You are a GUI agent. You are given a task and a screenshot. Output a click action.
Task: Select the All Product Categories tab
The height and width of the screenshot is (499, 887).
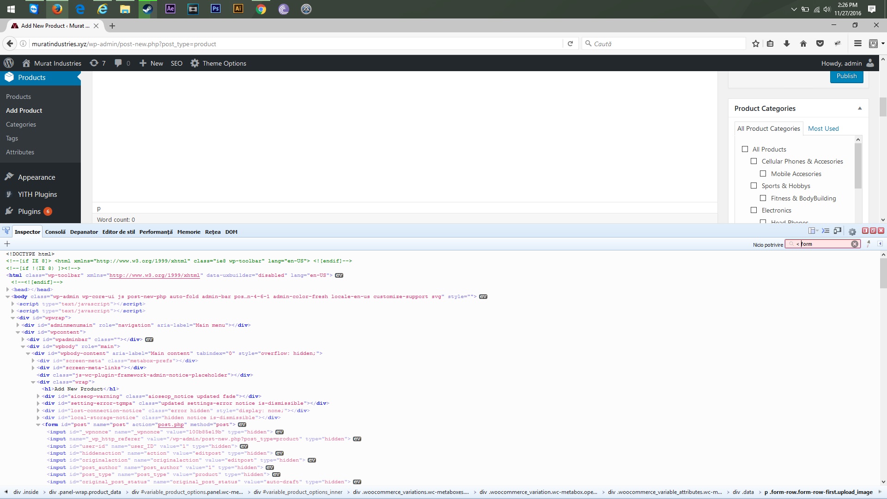[769, 128]
